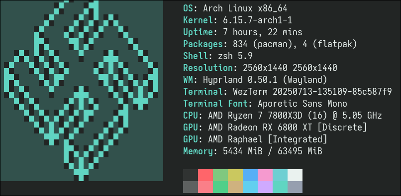Select the coral red color swatch

[x=205, y=175]
